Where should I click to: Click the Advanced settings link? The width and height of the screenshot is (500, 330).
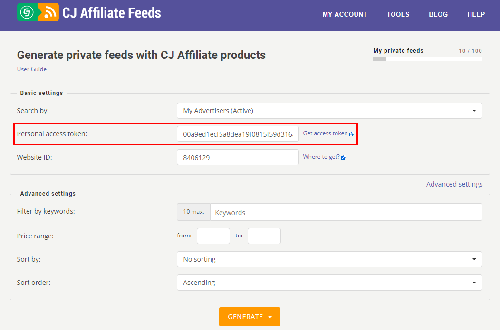point(454,184)
